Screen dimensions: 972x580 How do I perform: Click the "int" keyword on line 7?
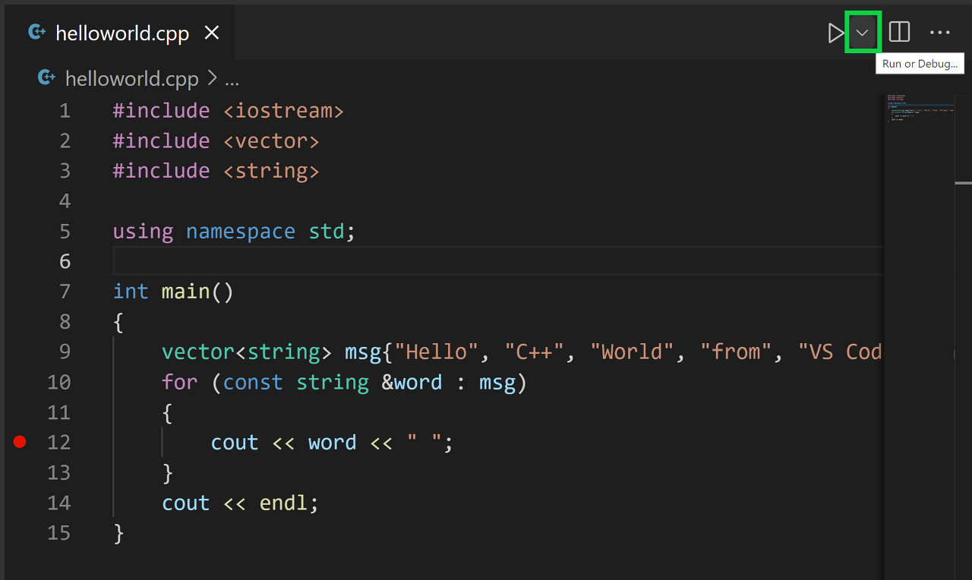131,292
